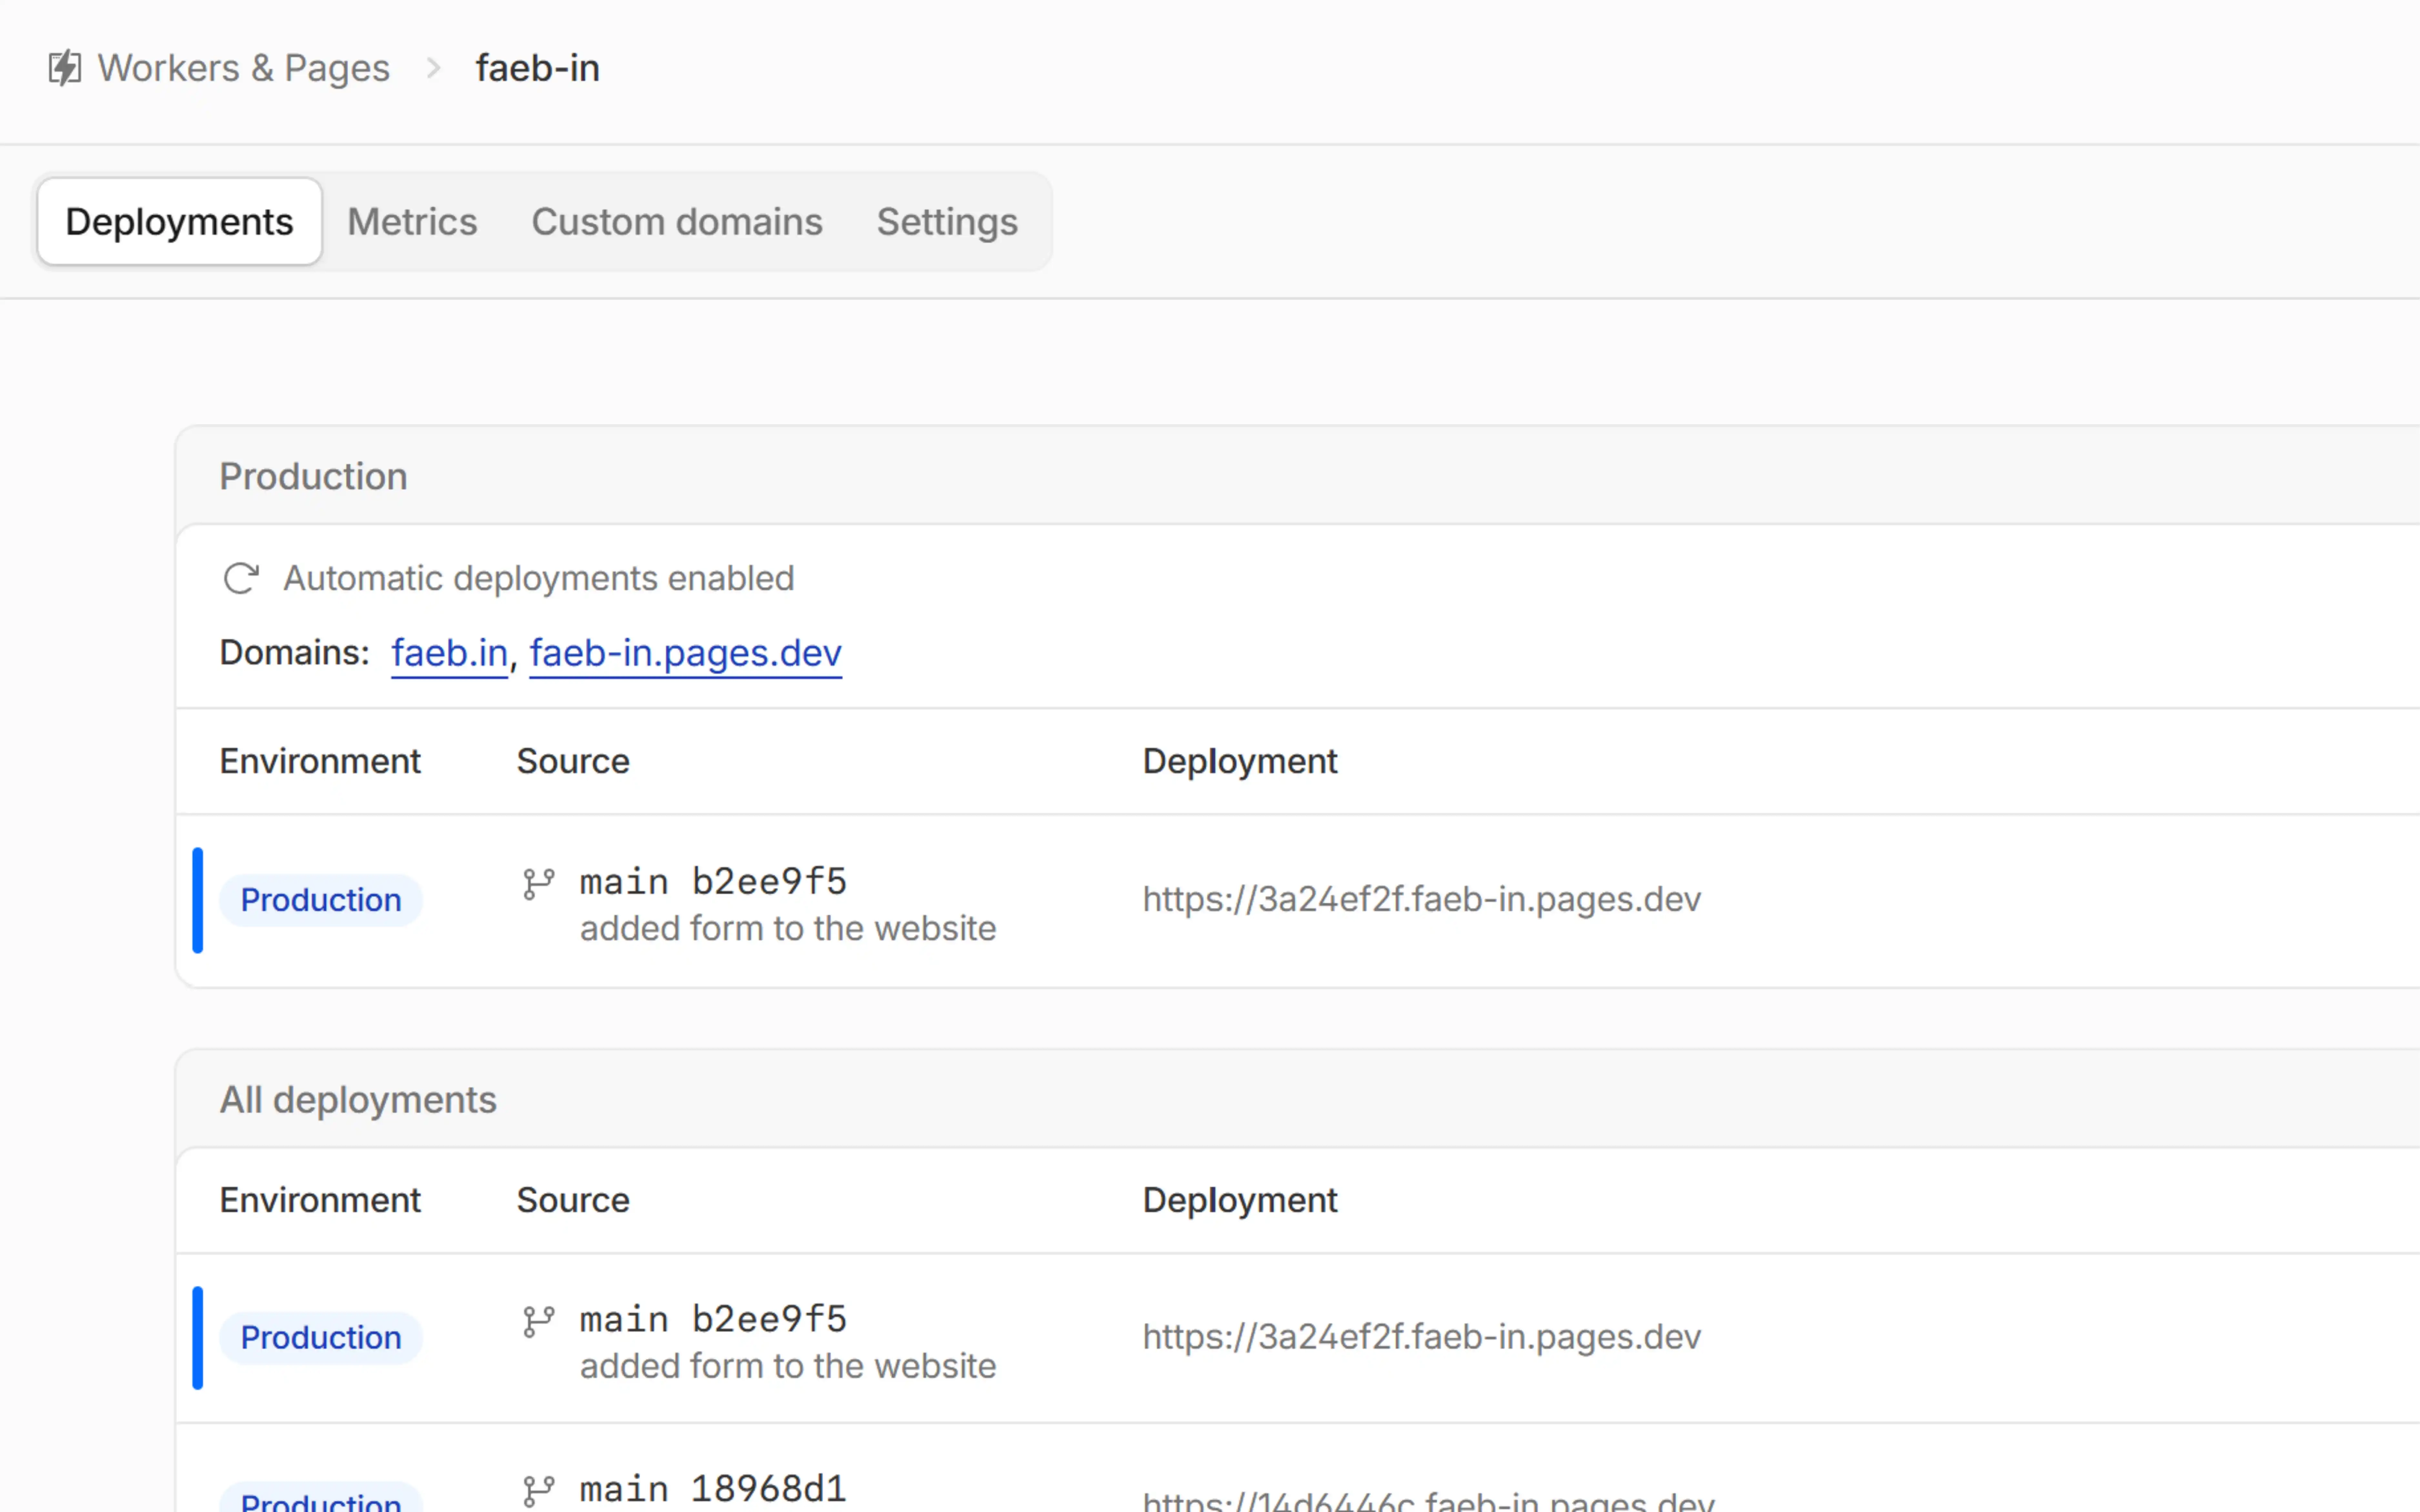
Task: Click the Workers & Pages lightning icon
Action: 65,68
